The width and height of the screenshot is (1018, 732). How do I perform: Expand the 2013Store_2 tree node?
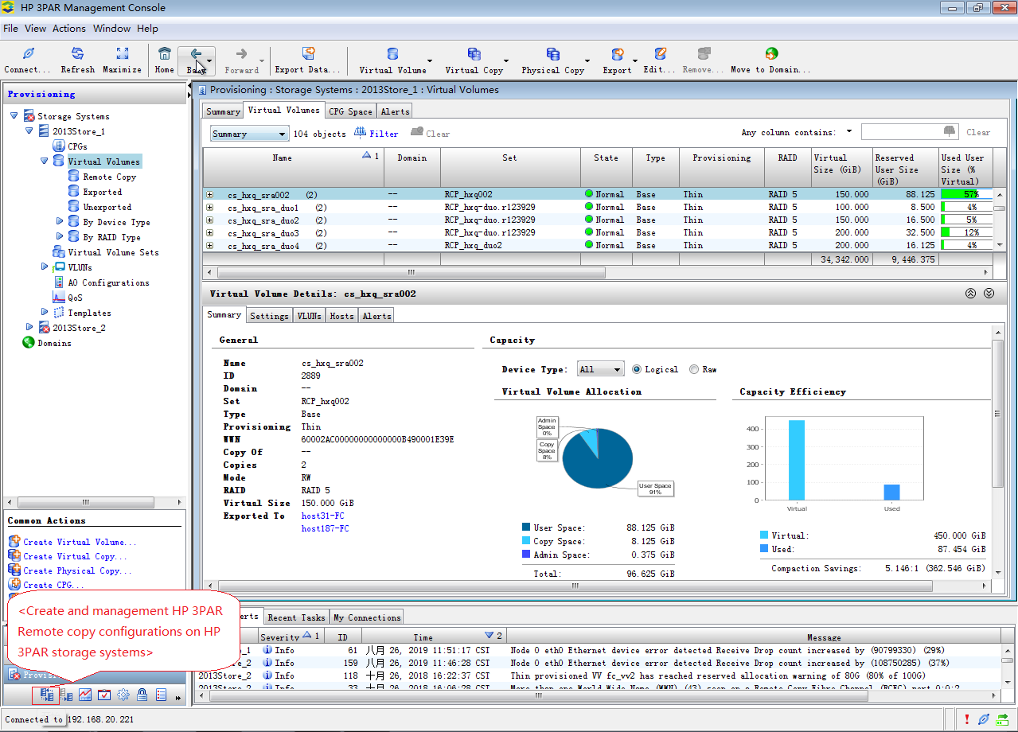(30, 327)
